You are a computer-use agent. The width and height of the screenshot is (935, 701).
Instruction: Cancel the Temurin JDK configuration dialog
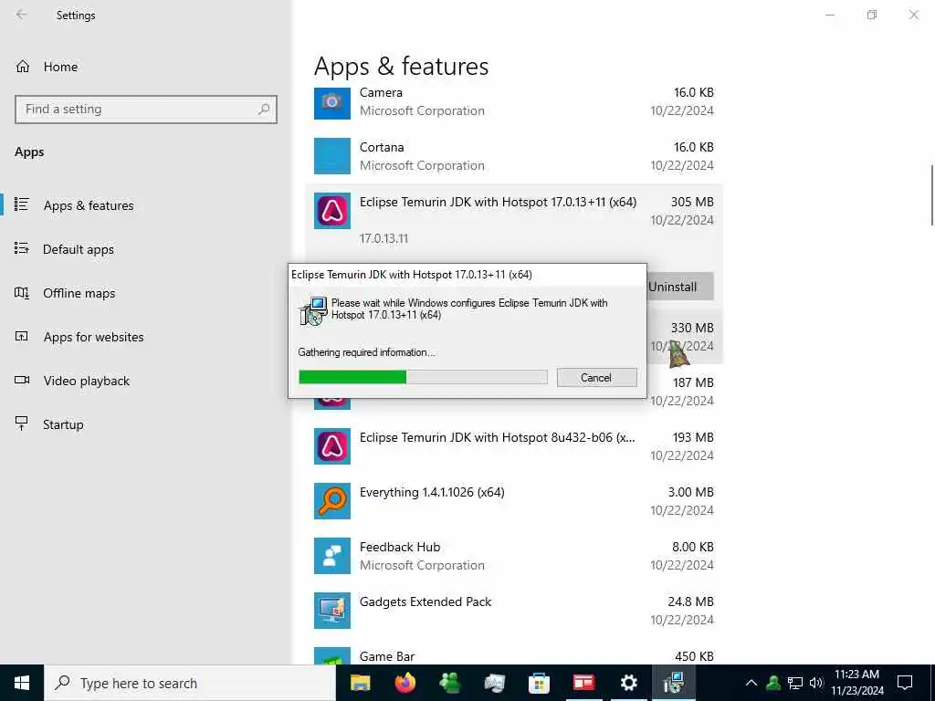click(x=596, y=377)
